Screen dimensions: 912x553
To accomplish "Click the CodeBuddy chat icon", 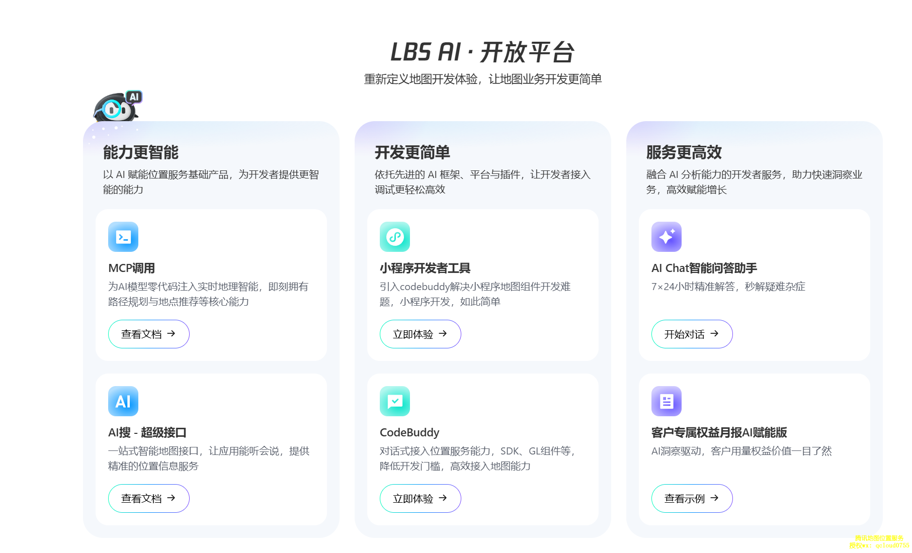I will point(395,401).
